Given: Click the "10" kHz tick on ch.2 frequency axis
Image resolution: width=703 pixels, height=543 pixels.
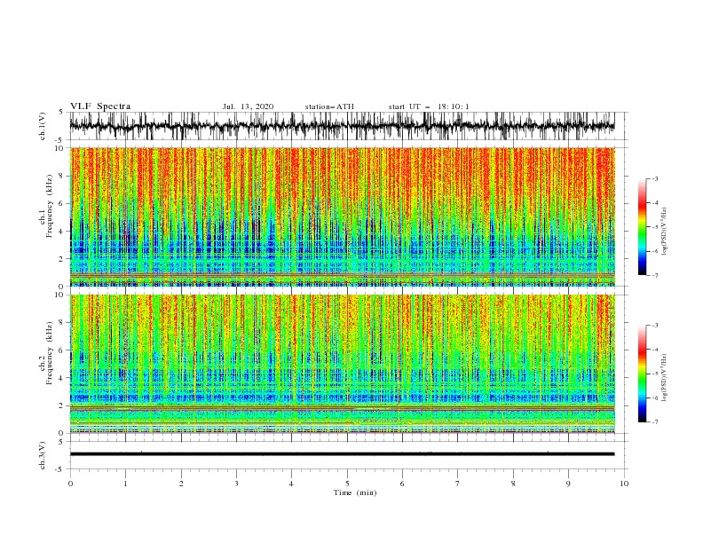Looking at the screenshot, I should coord(60,295).
